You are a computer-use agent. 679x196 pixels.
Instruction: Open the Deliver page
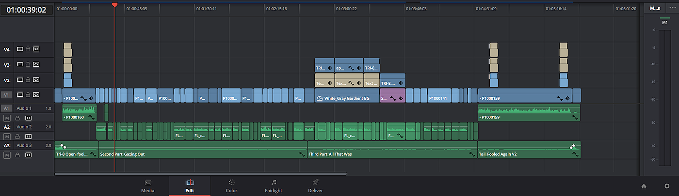point(315,186)
